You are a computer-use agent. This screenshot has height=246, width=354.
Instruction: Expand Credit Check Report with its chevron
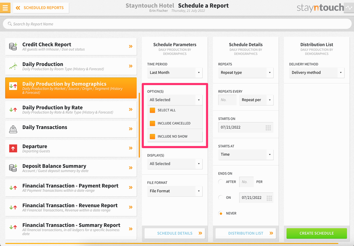point(130,46)
